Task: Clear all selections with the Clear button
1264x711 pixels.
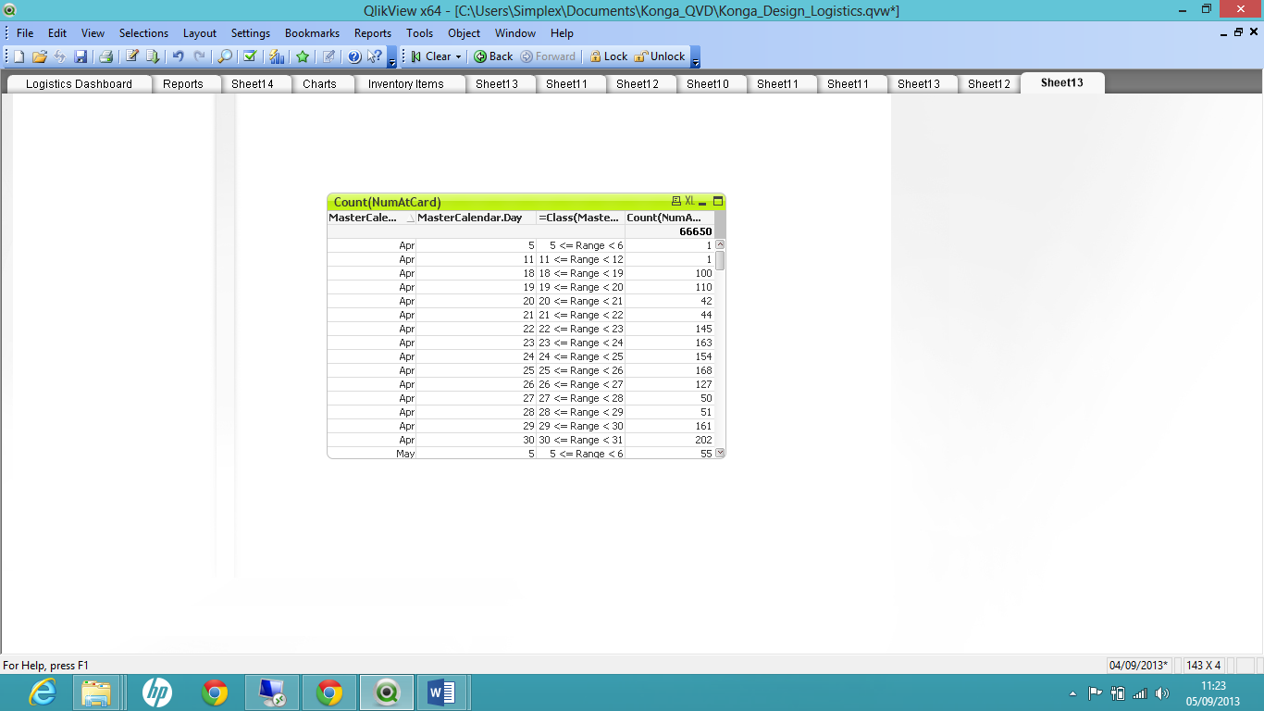Action: pos(431,56)
